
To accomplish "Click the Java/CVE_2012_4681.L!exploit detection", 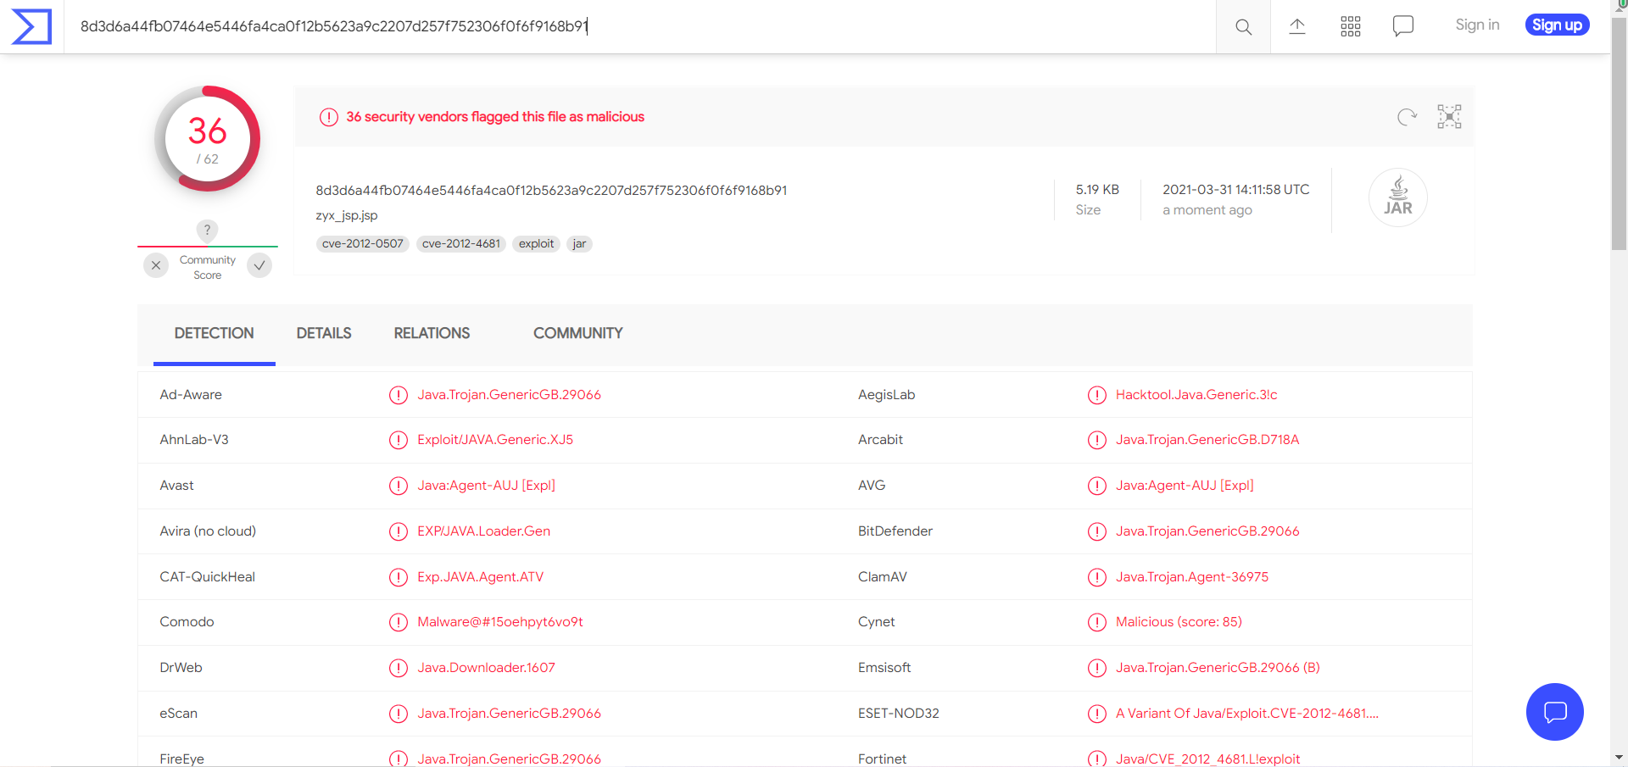I will pyautogui.click(x=1207, y=759).
